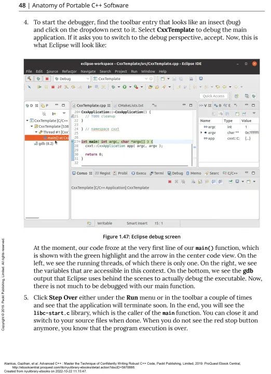This screenshot has height=374, width=271.
Task: Collapse the CxxTemplate [C/C++ tree node
Action: pos(27,121)
